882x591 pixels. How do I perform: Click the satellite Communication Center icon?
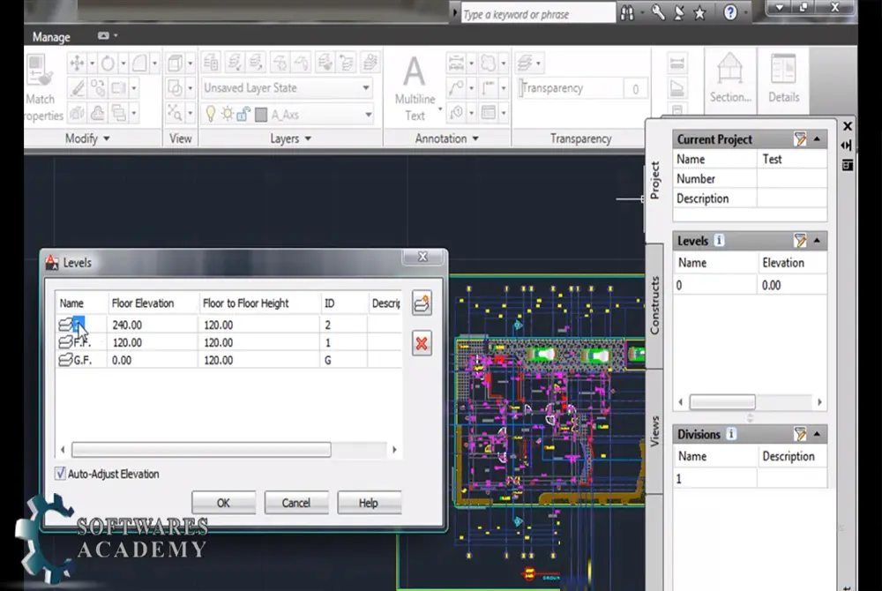(x=679, y=12)
